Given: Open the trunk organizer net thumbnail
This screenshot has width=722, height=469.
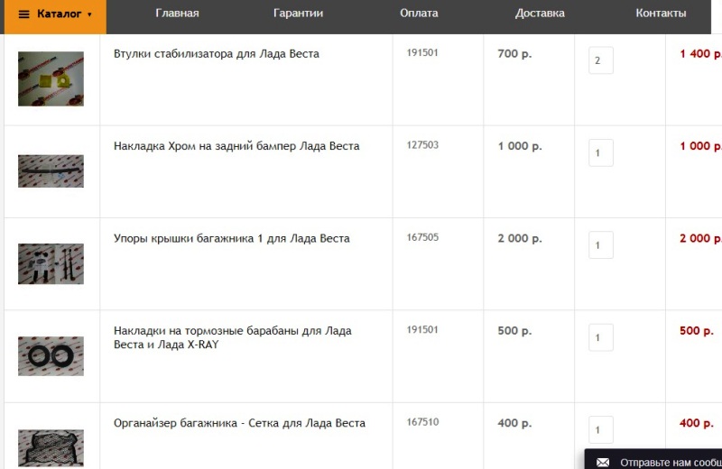Looking at the screenshot, I should tap(51, 447).
